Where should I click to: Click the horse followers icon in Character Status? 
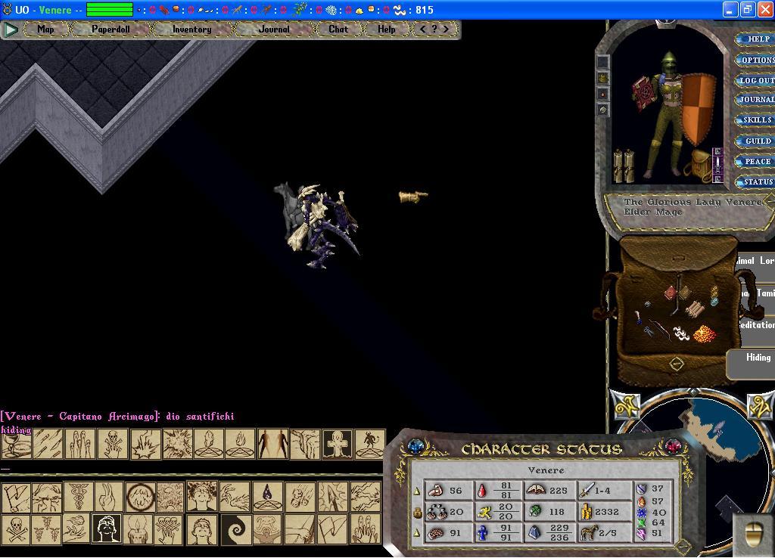588,533
